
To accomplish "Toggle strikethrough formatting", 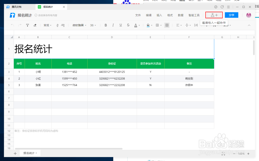I will tap(128, 25).
